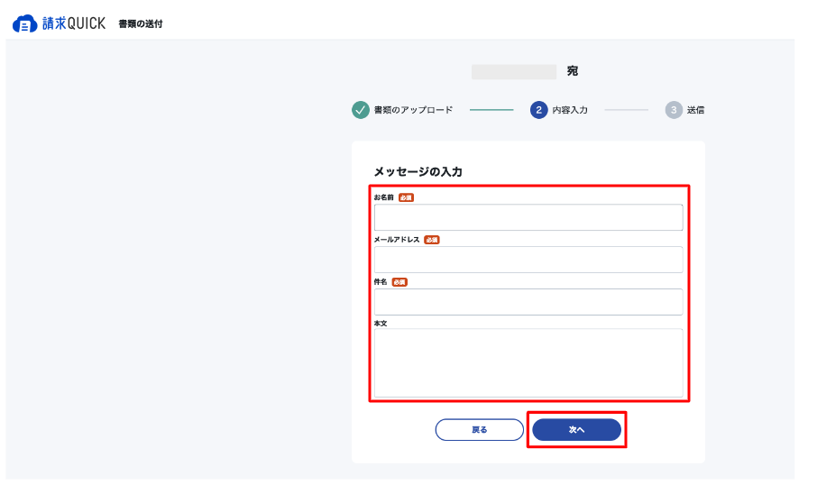Click the green checkmark upload step icon
The width and height of the screenshot is (817, 494).
tap(360, 110)
